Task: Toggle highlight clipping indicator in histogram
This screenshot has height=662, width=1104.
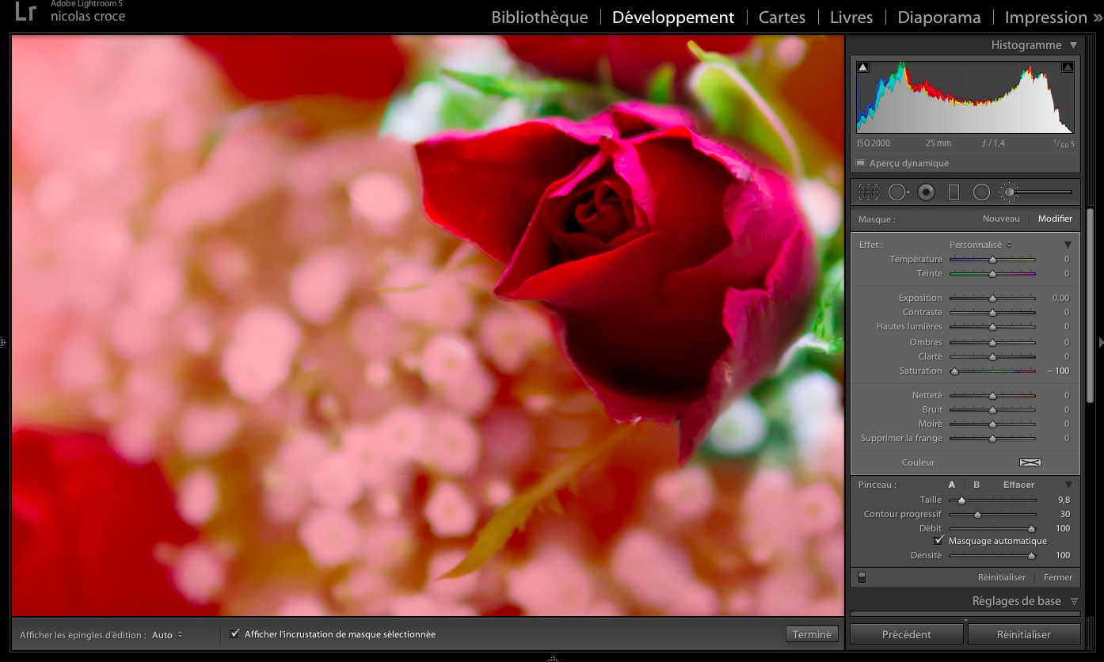Action: pos(1067,67)
